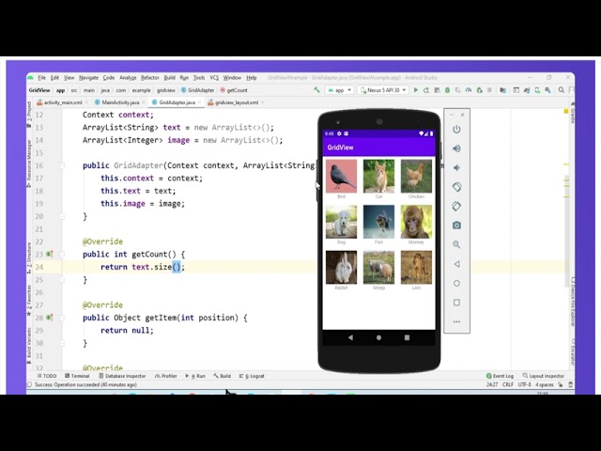Screen dimensions: 601x451
Task: Tap the Rabbit image in emulator grid
Action: (x=341, y=267)
